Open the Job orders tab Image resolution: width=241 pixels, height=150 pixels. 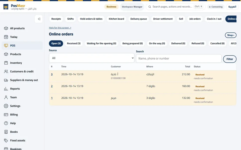tap(195, 19)
